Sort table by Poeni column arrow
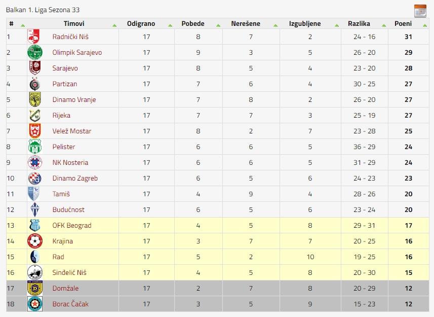The image size is (434, 317). (425, 25)
